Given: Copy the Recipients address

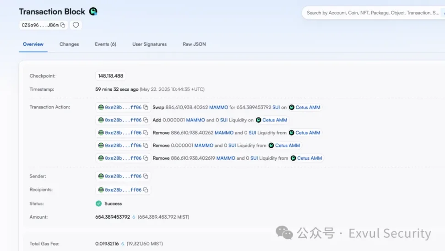Looking at the screenshot, I should [x=146, y=190].
